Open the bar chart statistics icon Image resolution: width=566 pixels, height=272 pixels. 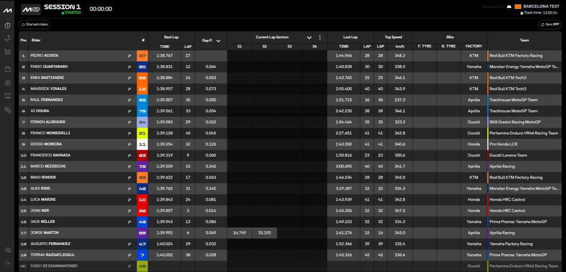[7, 51]
